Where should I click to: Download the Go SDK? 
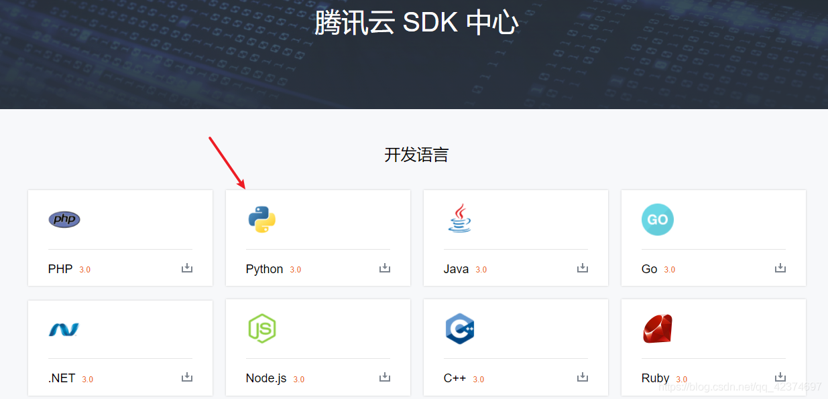pos(780,268)
